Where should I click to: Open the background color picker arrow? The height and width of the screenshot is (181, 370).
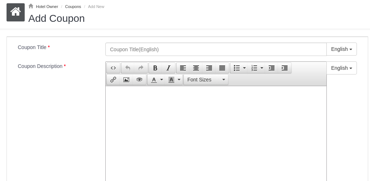pos(179,80)
